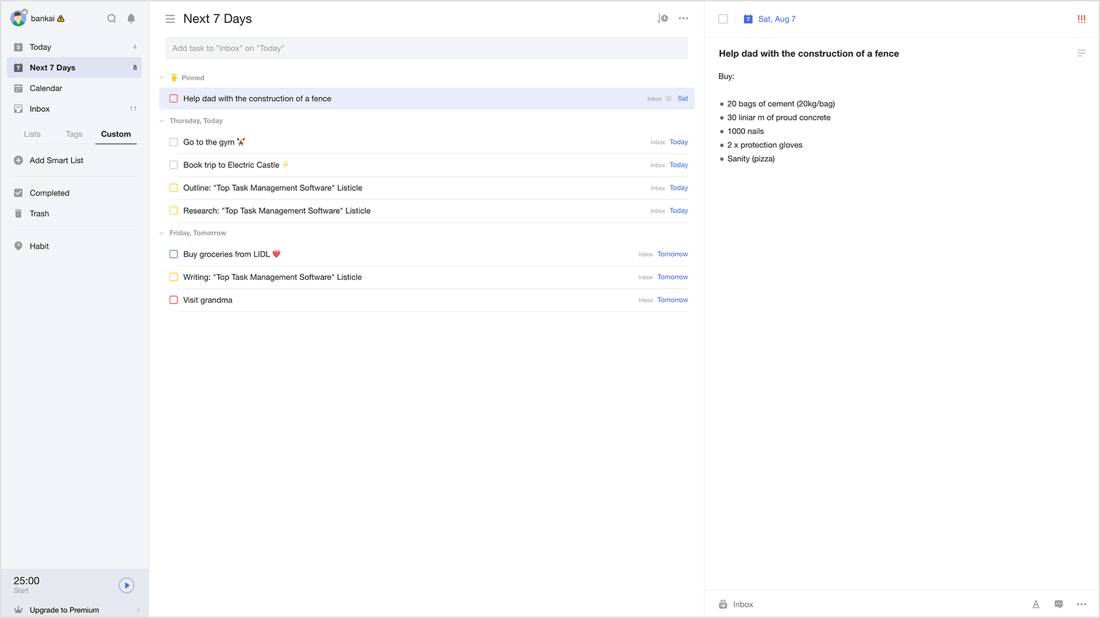
Task: Click '1000 nails' bullet item
Action: (x=745, y=131)
